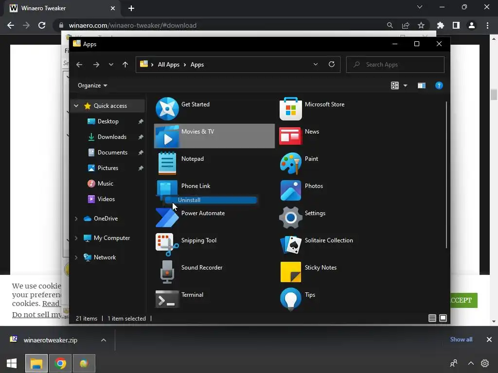The image size is (498, 373).
Task: Open Chrome extensions puzzle icon
Action: click(x=441, y=25)
